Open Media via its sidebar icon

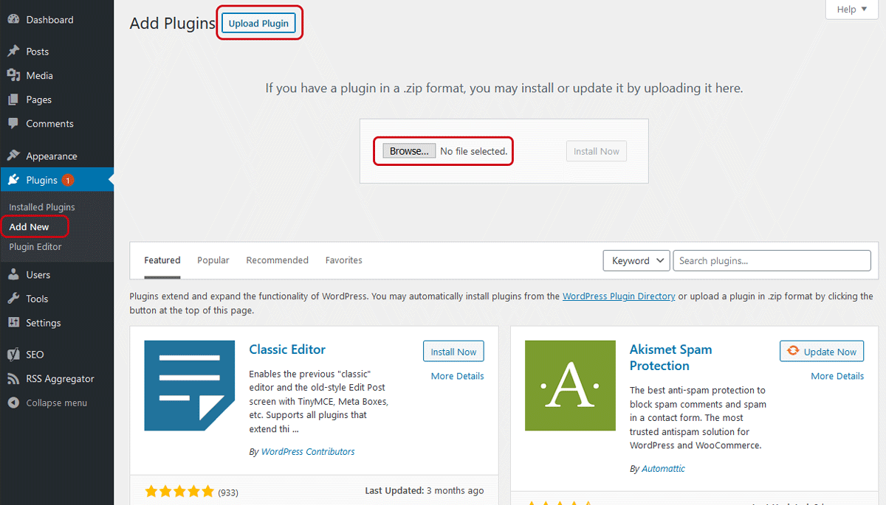pyautogui.click(x=13, y=75)
